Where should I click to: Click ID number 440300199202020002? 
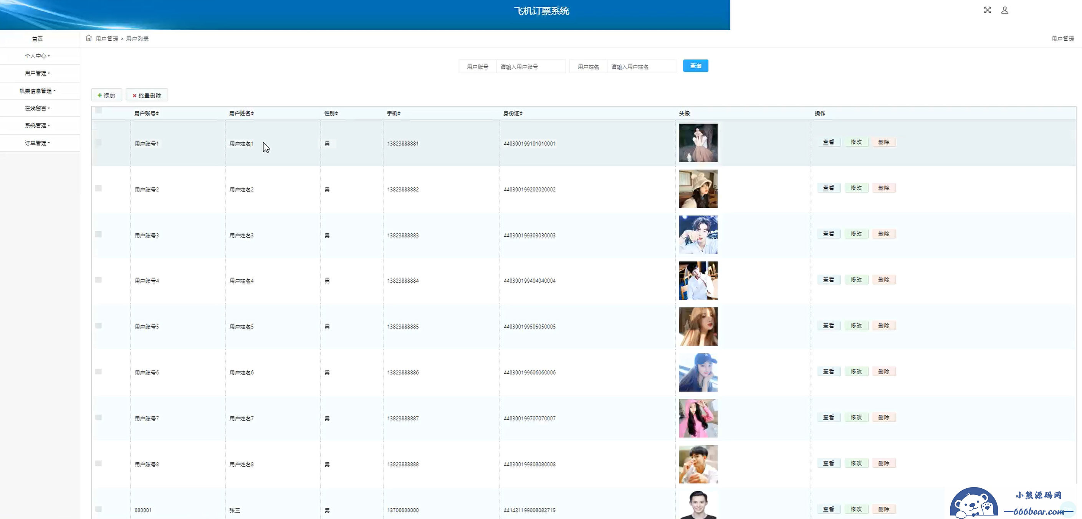(529, 189)
